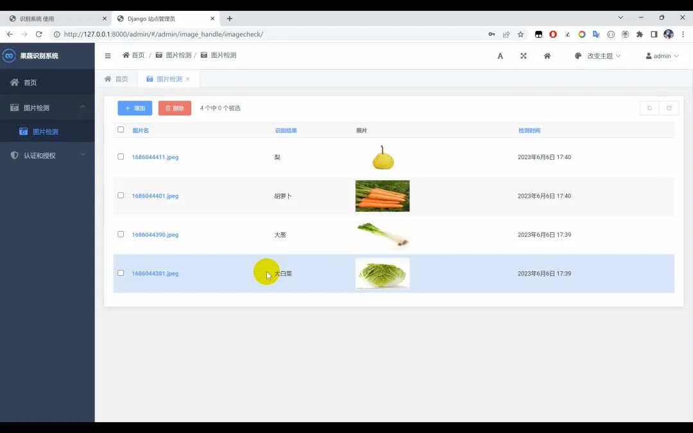The width and height of the screenshot is (693, 433).
Task: Reload the page with the browser refresh icon
Action: click(39, 34)
